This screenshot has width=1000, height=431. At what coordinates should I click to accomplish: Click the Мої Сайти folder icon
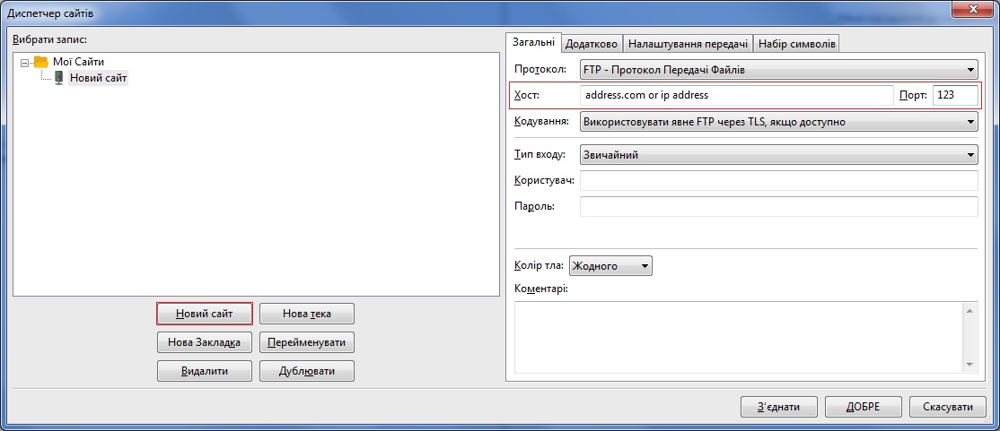(40, 62)
